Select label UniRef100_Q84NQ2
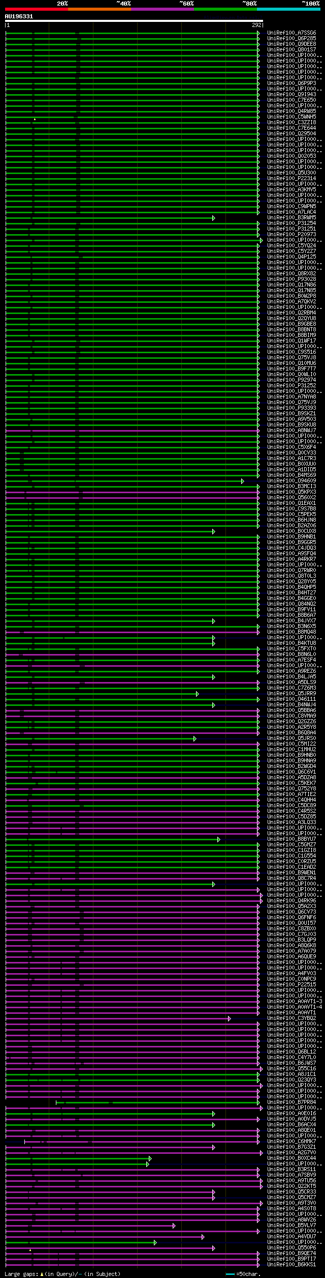The height and width of the screenshot is (1278, 325). pyautogui.click(x=291, y=604)
